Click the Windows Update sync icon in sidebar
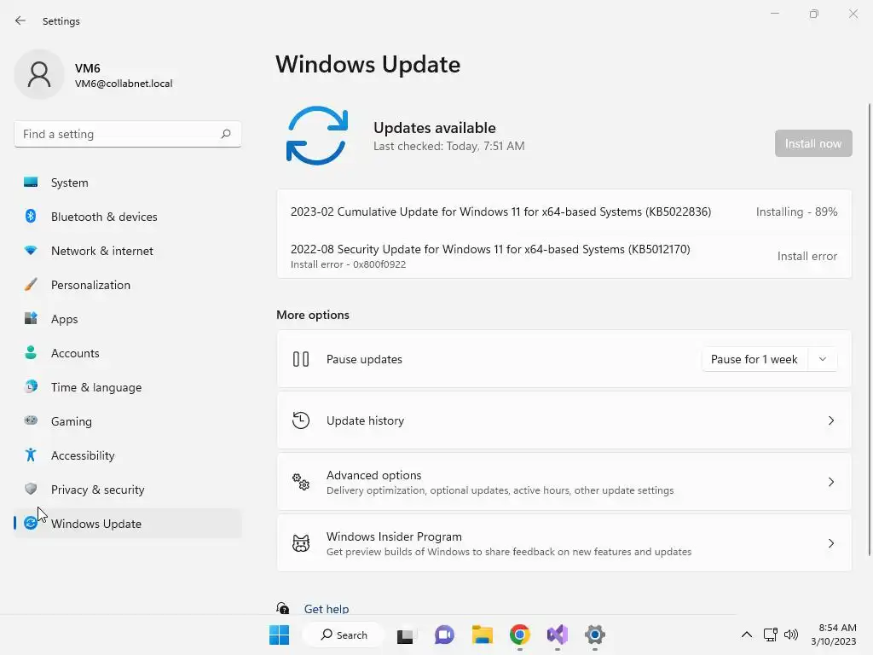The height and width of the screenshot is (655, 873). pos(31,523)
